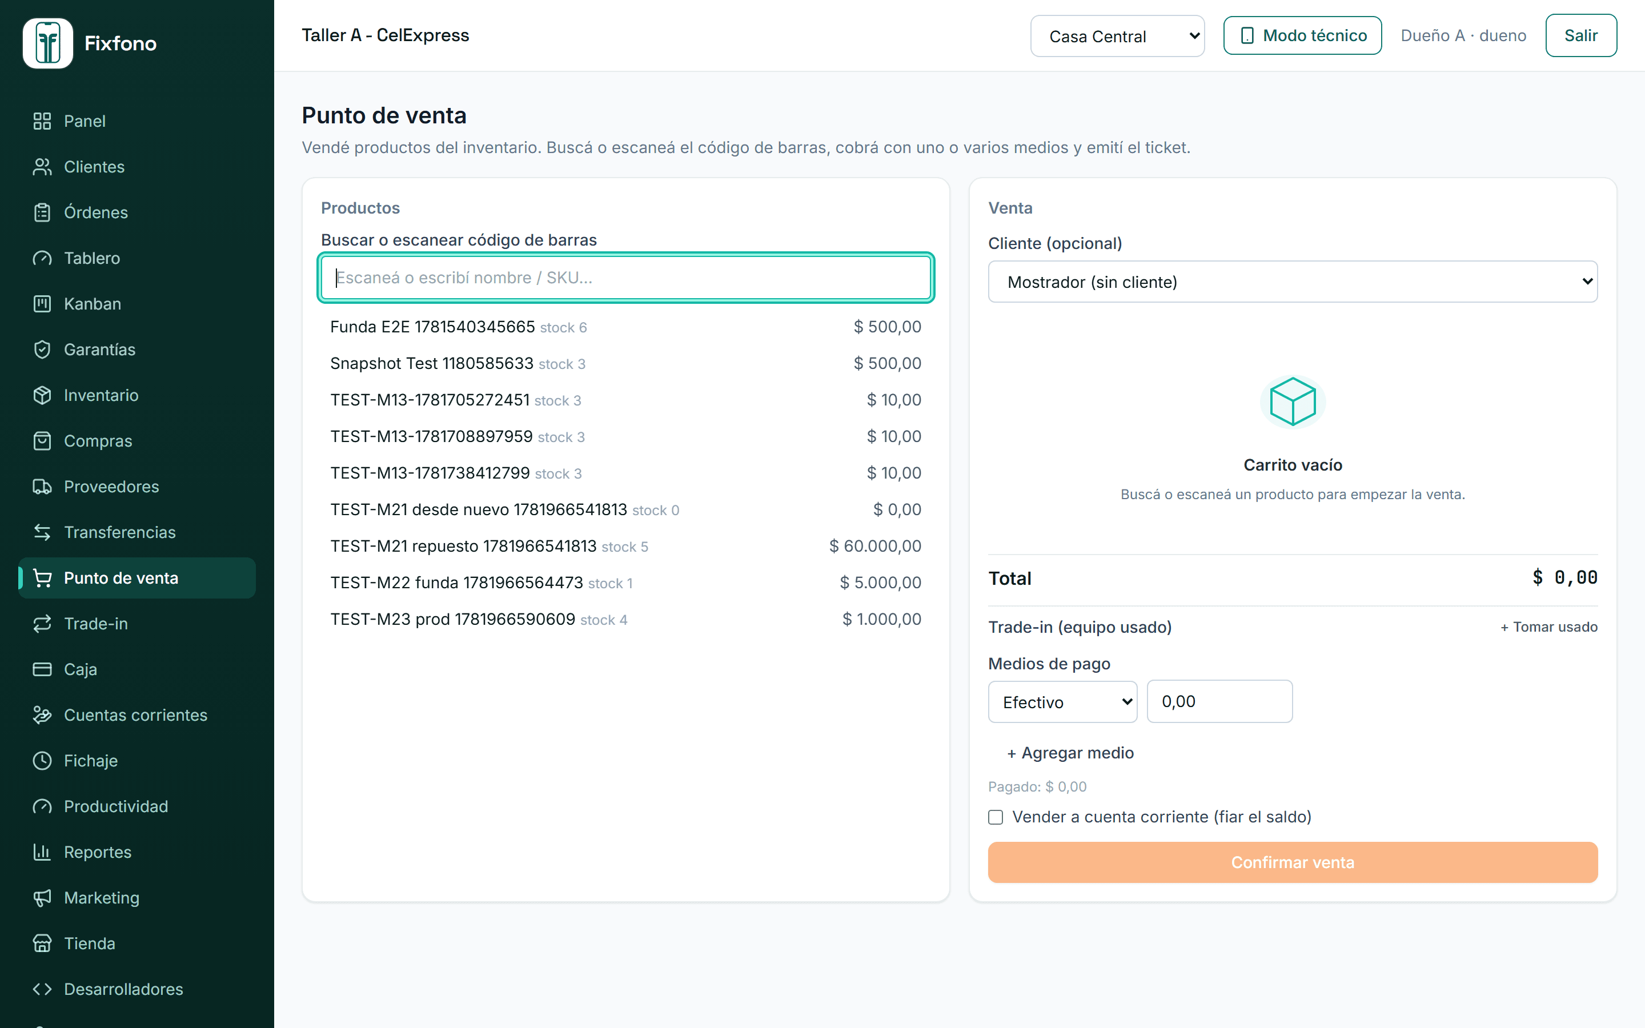
Task: Switch to Modo técnico
Action: coord(1302,35)
